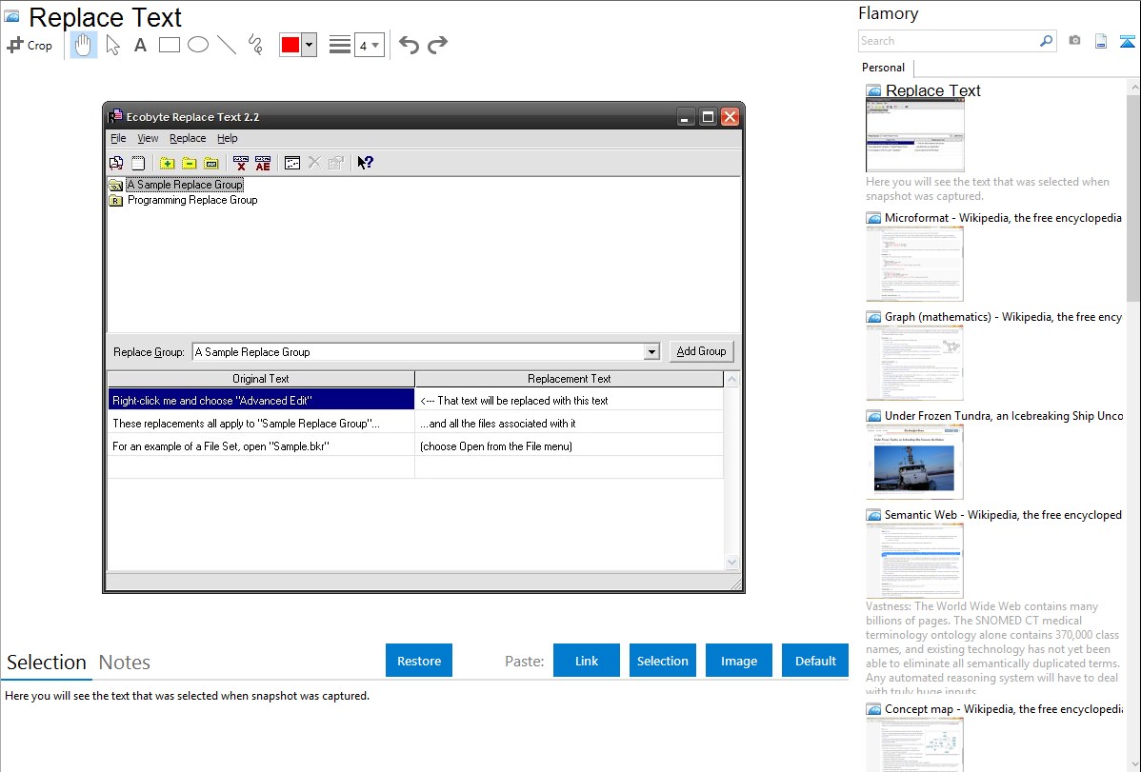Activate the hand pan tool
1141x772 pixels.
point(83,45)
